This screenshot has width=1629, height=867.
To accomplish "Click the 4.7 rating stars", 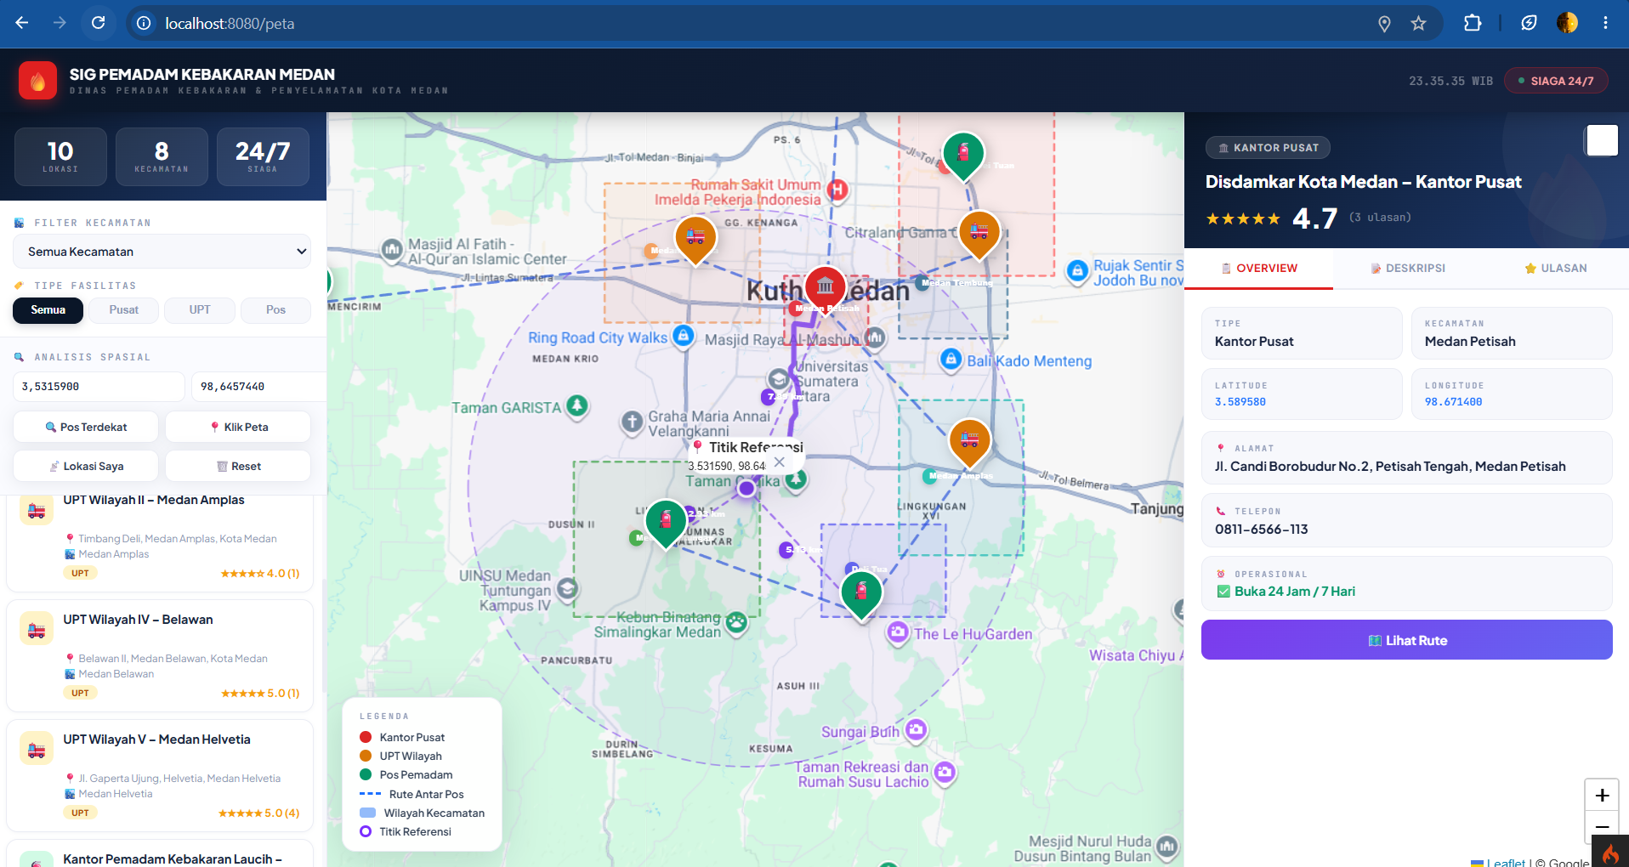I will 1242,218.
